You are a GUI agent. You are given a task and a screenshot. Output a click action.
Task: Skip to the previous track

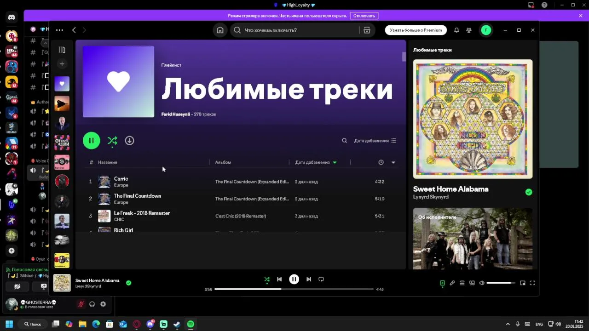point(279,279)
